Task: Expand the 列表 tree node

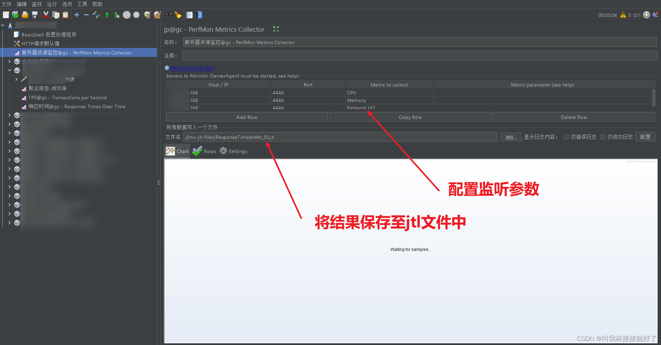Action: click(x=16, y=79)
